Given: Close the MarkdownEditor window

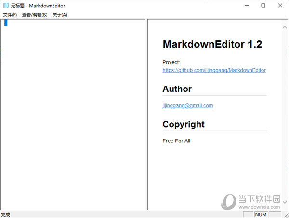Looking at the screenshot, I should (280, 6).
